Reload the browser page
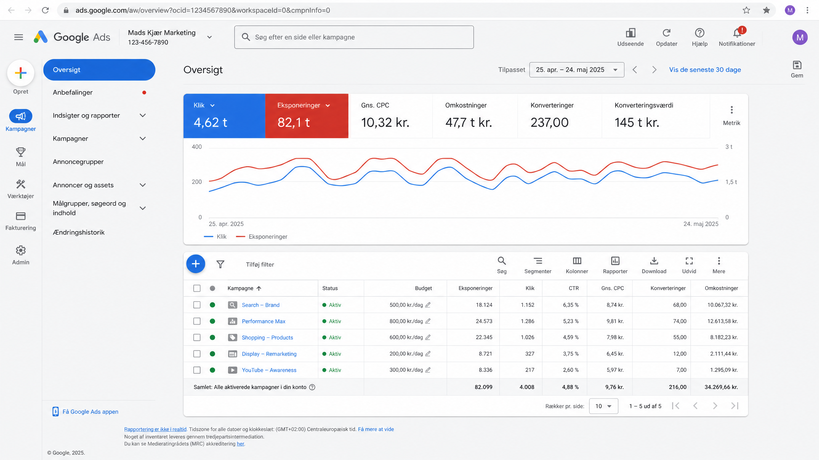This screenshot has width=819, height=460. 45,10
